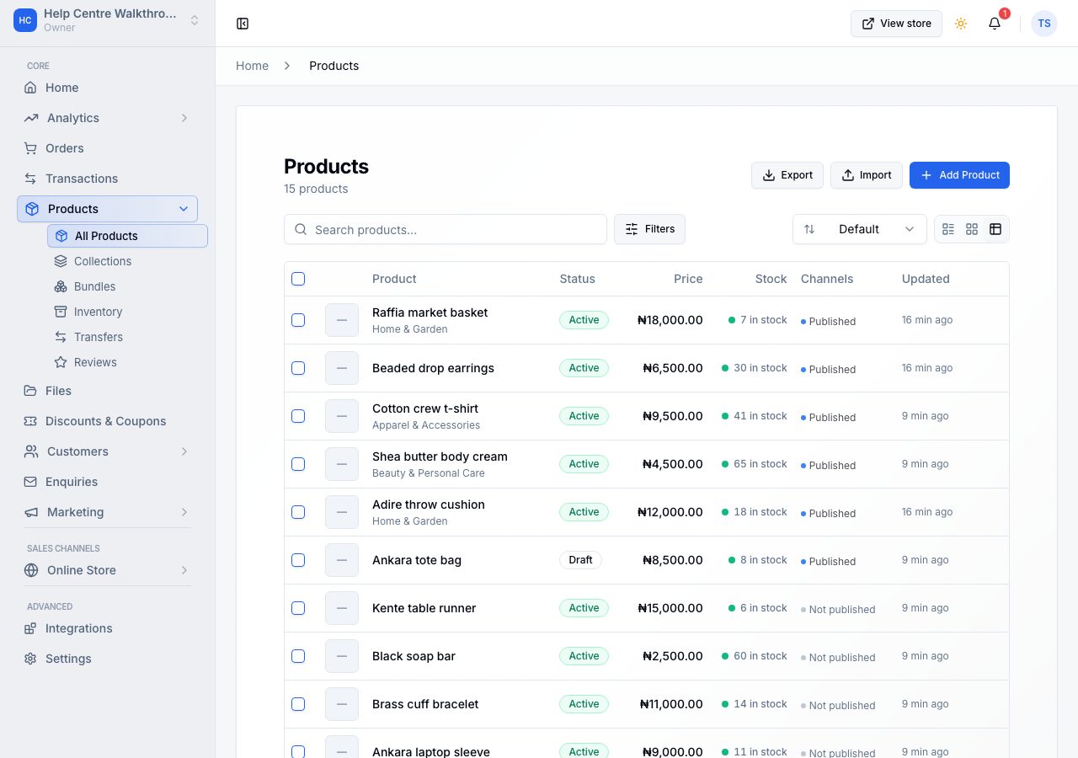Click the Transfers arrows icon
1078x758 pixels.
pyautogui.click(x=61, y=337)
